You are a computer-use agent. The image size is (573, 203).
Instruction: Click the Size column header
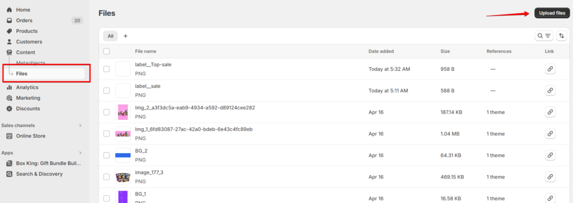[x=445, y=51]
